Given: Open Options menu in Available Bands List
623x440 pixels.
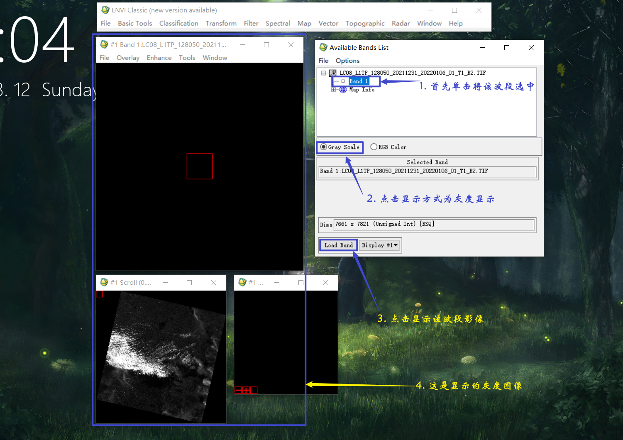Looking at the screenshot, I should click(347, 61).
